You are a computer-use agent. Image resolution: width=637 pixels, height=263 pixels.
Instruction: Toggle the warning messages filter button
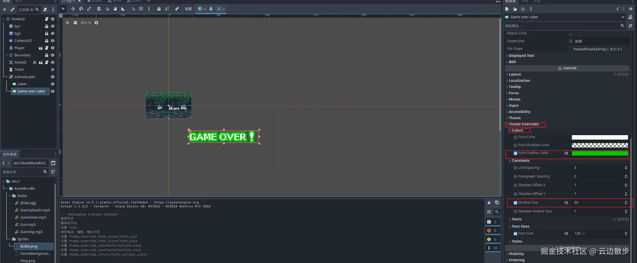click(493, 239)
